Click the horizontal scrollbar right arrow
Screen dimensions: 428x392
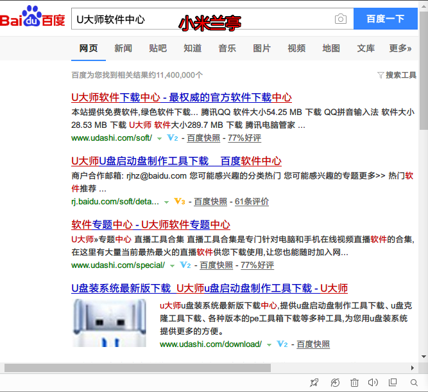pos(413,368)
